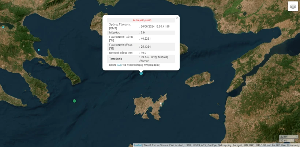
Task: Click the small cyan marker in left gulf
Action: tap(39, 50)
